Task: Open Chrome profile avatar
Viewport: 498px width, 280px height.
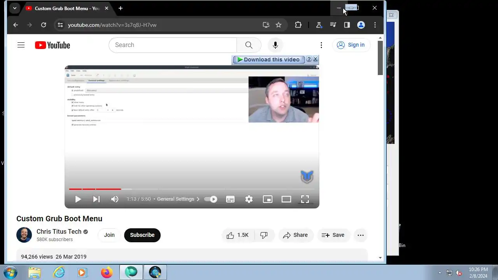Action: (x=361, y=25)
